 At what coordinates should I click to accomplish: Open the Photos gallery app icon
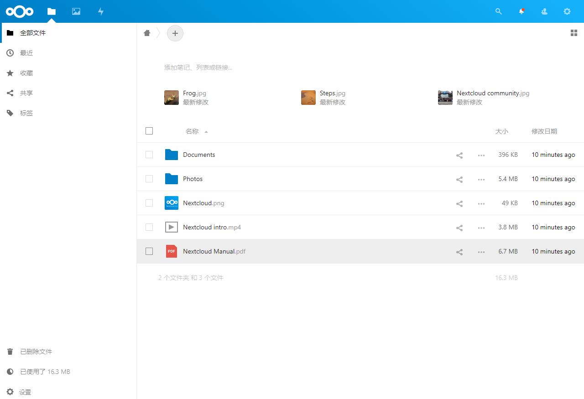pos(76,11)
